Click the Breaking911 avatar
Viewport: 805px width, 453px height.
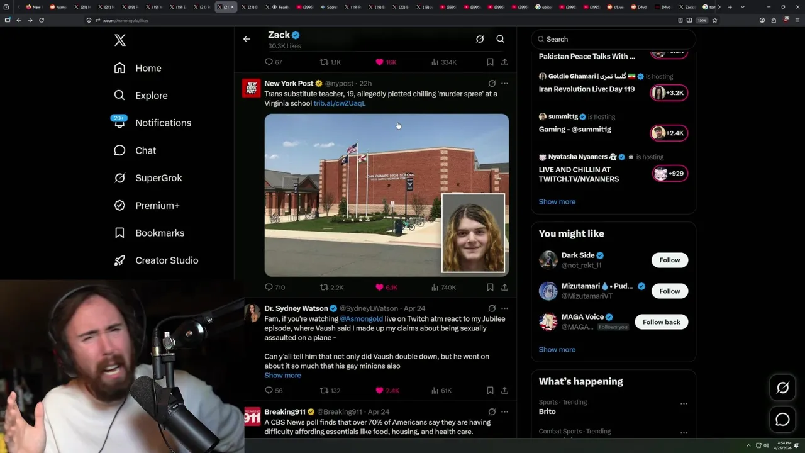coord(252,417)
